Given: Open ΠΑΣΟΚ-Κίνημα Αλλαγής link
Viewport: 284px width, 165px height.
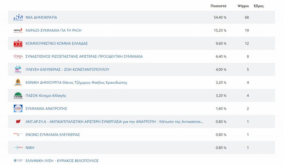Looking at the screenshot, I should (x=46, y=96).
